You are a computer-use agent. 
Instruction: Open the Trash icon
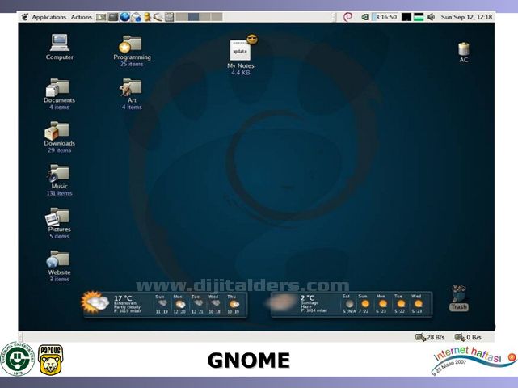pyautogui.click(x=459, y=294)
